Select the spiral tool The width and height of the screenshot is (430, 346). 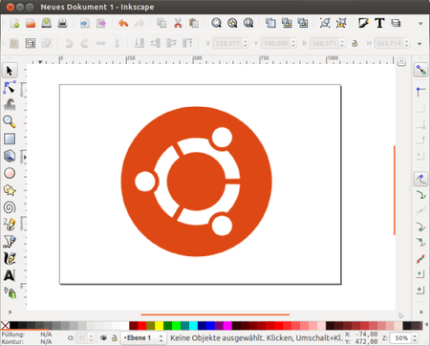coord(10,207)
